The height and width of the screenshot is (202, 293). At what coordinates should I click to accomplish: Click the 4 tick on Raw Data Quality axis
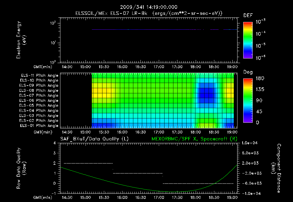[55, 143]
